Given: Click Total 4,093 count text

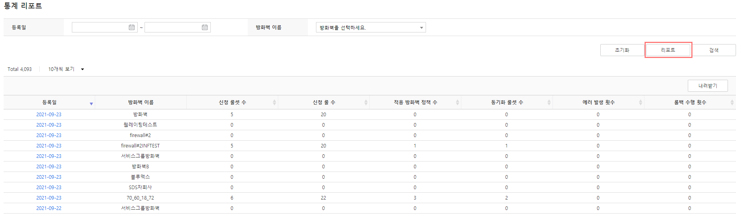Looking at the screenshot, I should click(x=20, y=69).
